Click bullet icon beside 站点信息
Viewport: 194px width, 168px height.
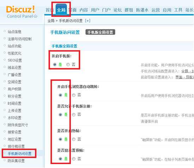coord(5,31)
